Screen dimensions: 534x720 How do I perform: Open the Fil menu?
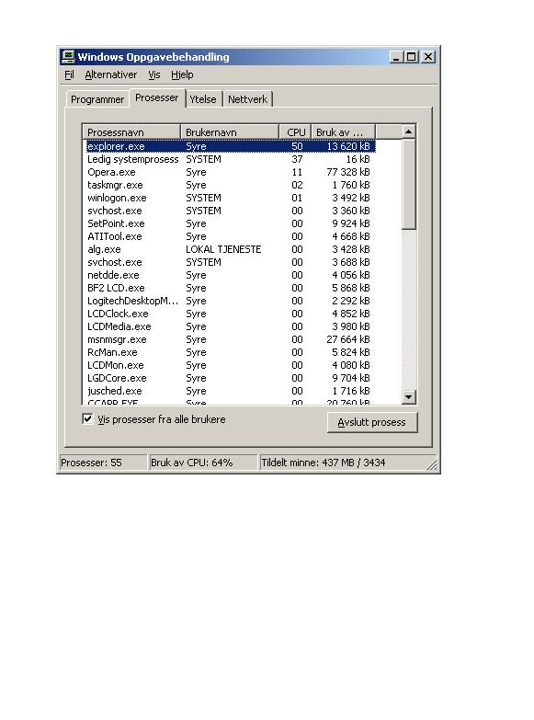coord(69,74)
